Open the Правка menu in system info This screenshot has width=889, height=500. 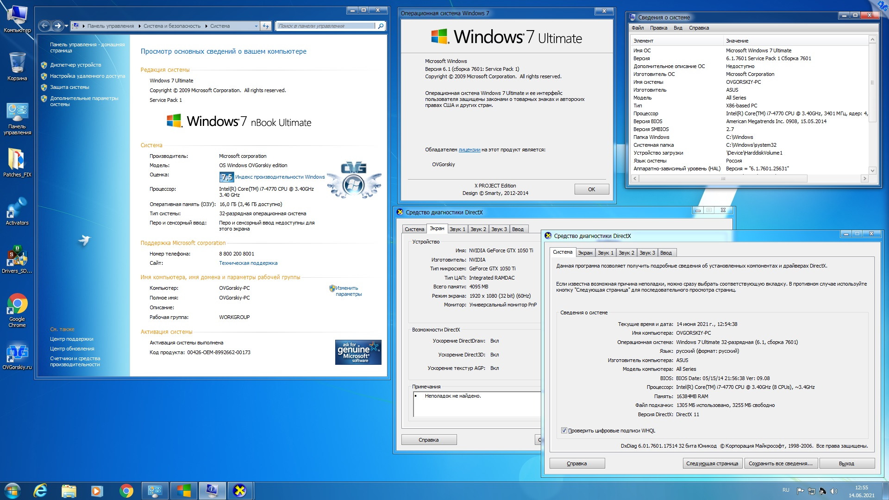tap(658, 28)
